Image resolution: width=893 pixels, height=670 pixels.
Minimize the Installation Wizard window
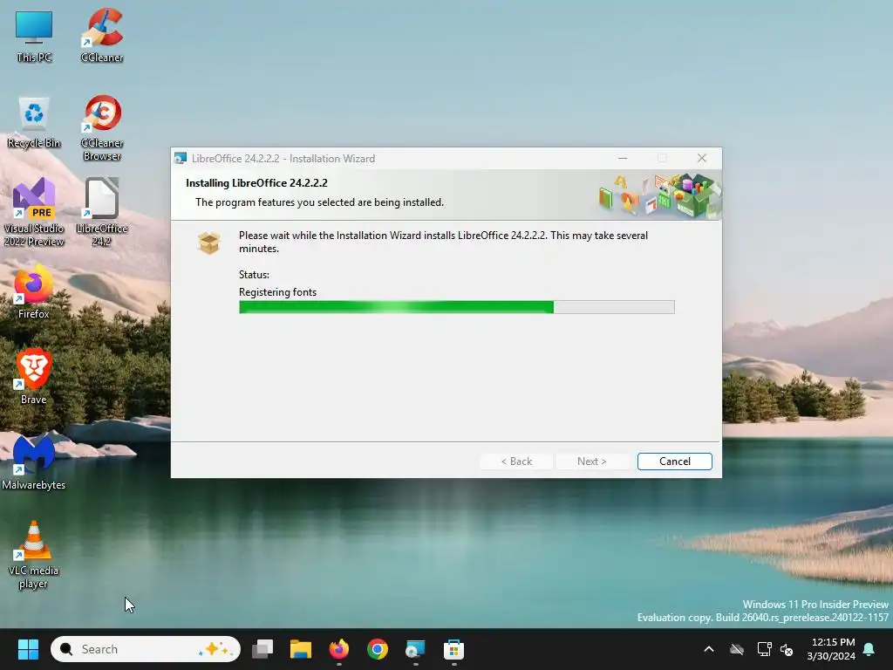click(x=623, y=159)
